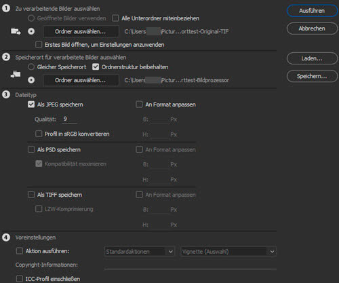Enable 'Als TIFF speichern' checkbox
The image size is (339, 283).
point(31,195)
